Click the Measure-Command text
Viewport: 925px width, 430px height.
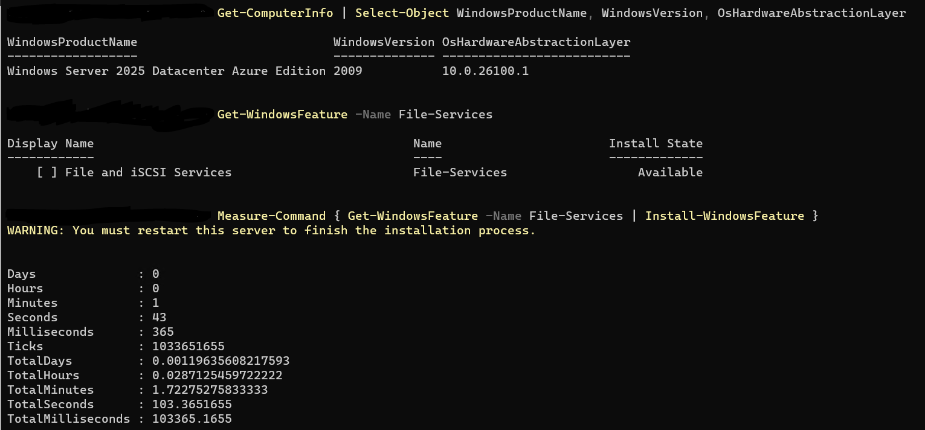[x=271, y=216]
